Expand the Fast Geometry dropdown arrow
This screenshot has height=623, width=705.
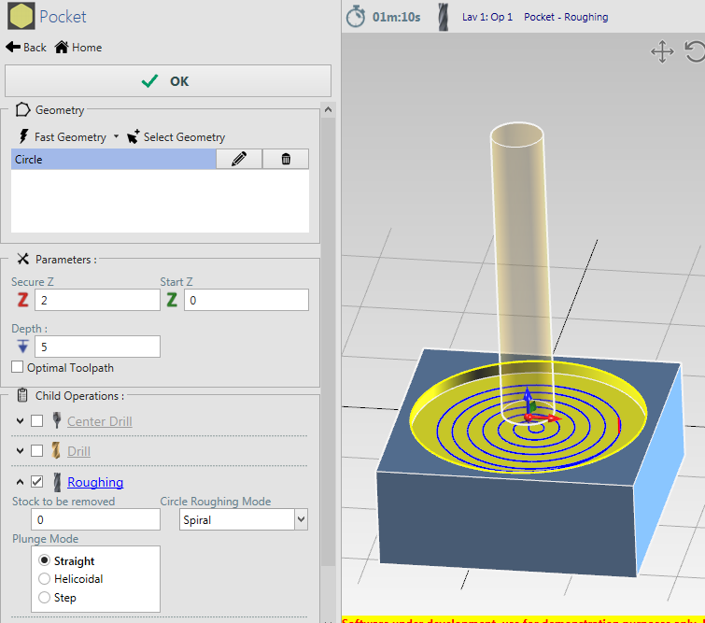[116, 136]
